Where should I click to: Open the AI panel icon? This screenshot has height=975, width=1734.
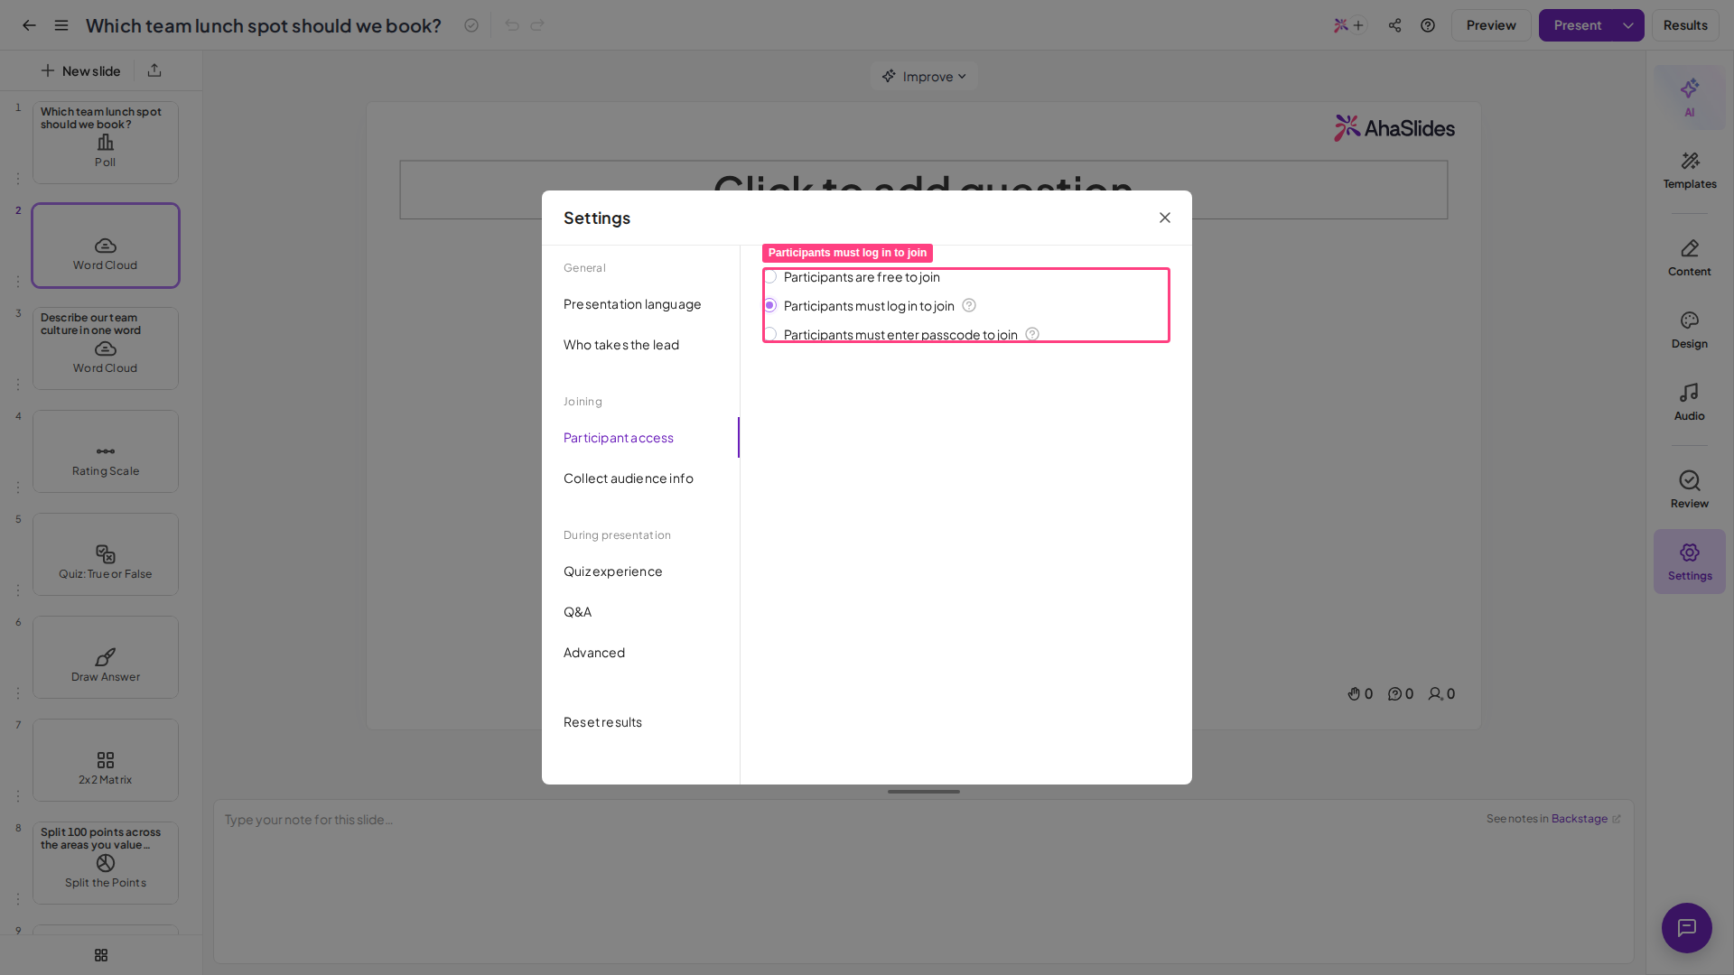coord(1689,97)
